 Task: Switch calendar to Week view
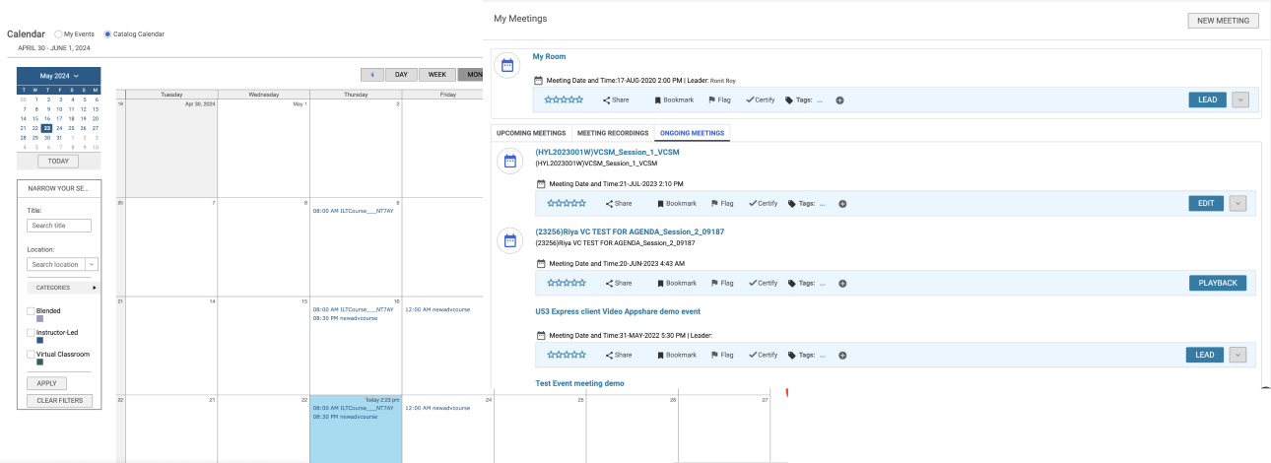click(436, 74)
